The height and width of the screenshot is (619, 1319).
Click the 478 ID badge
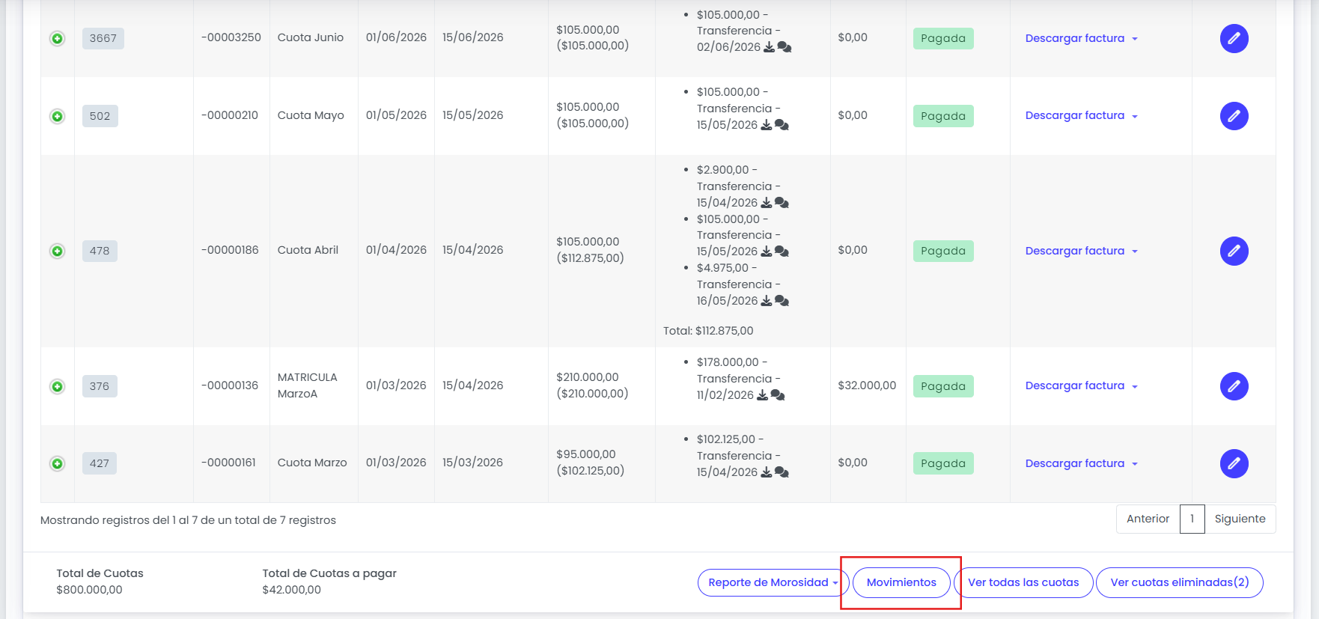pyautogui.click(x=100, y=251)
